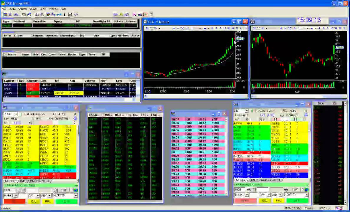This screenshot has height=212, width=350.
Task: Click Realized column header in account panel
Action: pyautogui.click(x=19, y=21)
